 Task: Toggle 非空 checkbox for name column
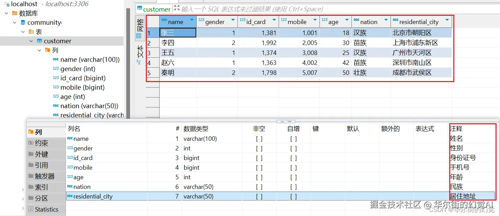pos(259,139)
